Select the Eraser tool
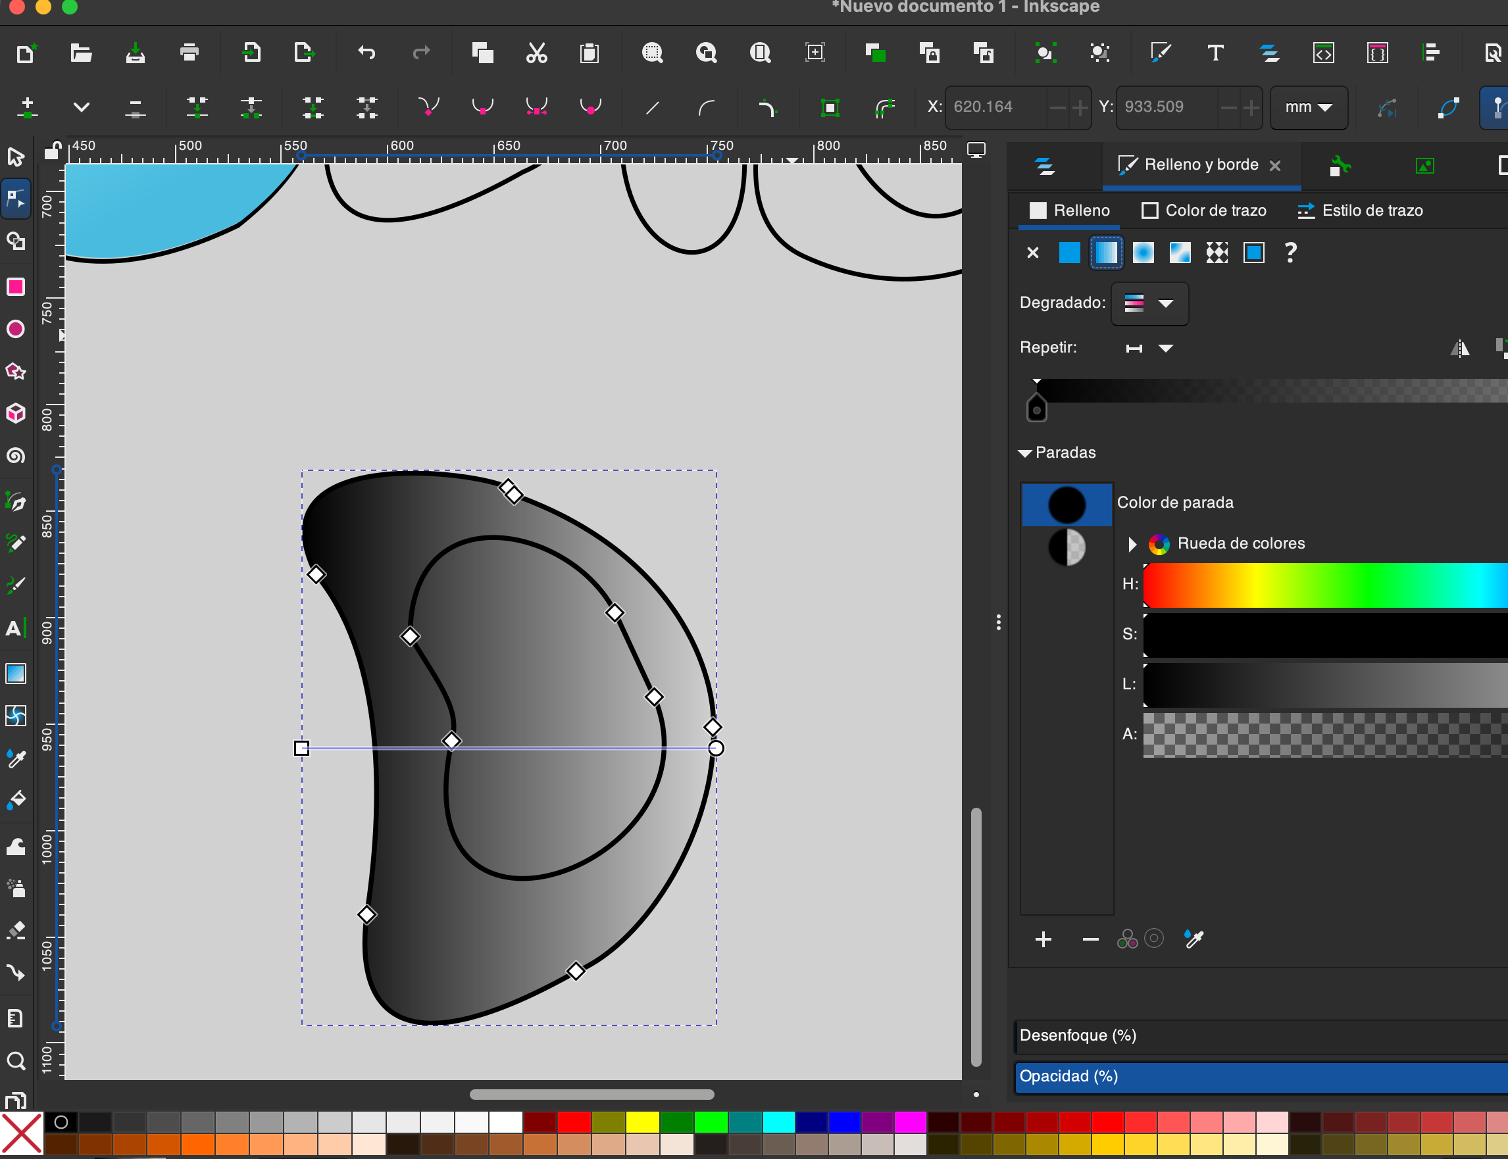 tap(16, 931)
